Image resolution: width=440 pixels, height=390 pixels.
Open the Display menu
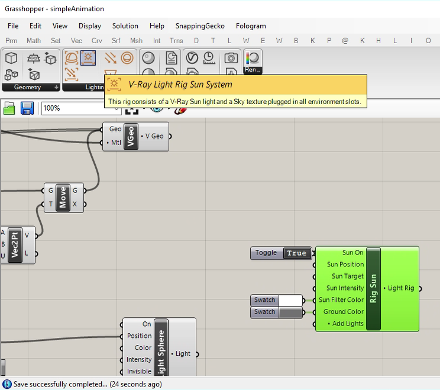tap(90, 26)
